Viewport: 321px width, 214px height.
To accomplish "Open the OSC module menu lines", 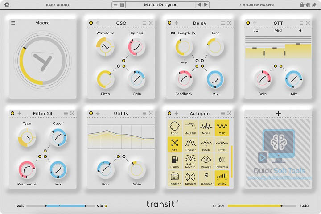I will (144, 23).
